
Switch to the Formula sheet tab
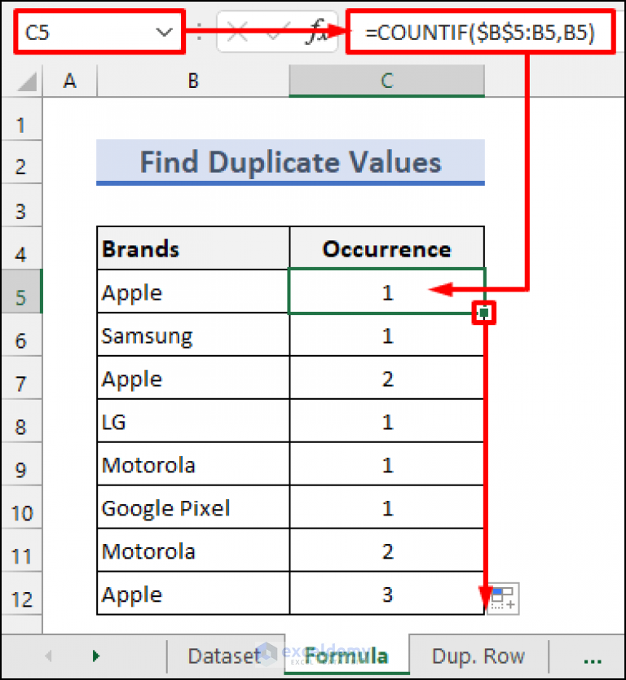coord(346,655)
